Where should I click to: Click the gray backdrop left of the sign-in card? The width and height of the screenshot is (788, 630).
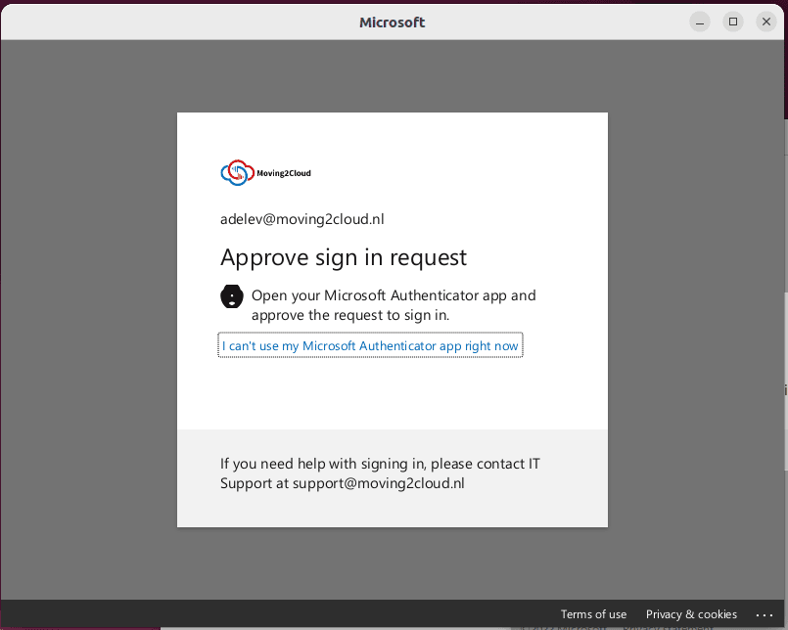pyautogui.click(x=88, y=323)
